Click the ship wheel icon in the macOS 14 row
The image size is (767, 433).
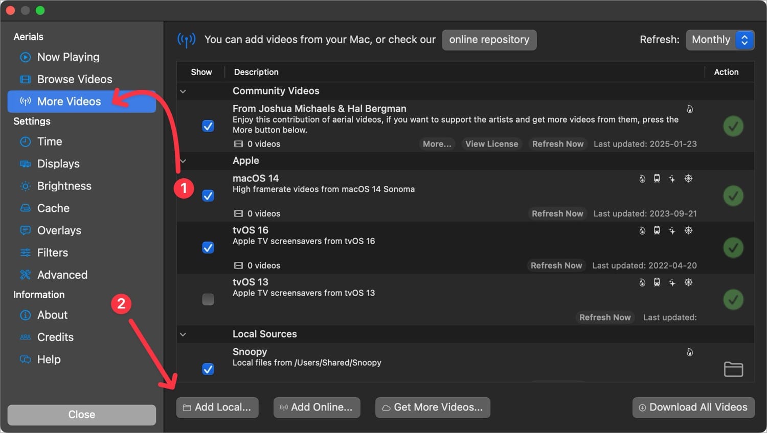click(x=689, y=179)
